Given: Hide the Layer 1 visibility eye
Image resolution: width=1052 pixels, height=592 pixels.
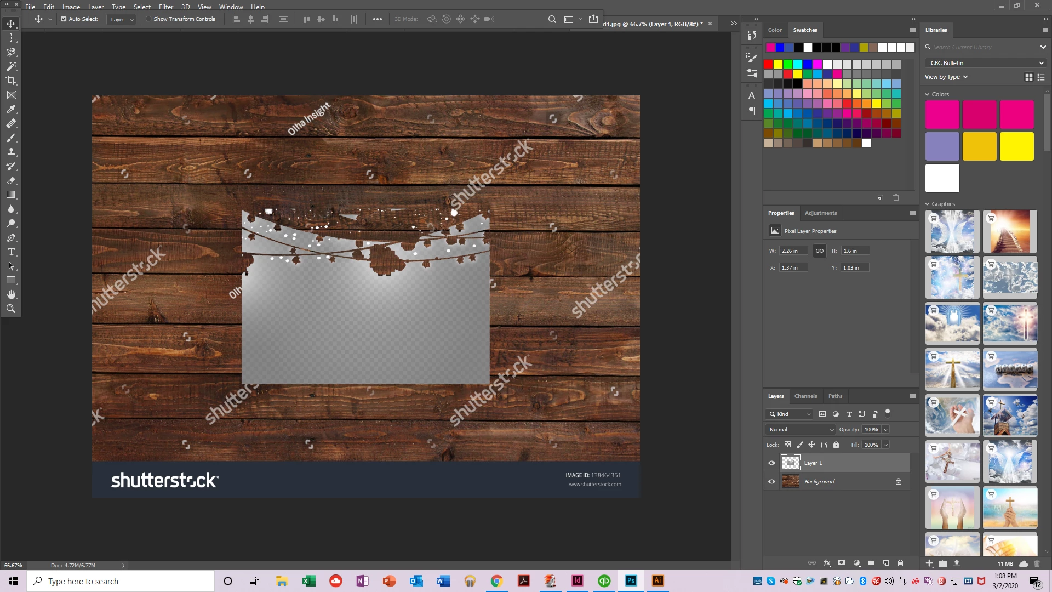Looking at the screenshot, I should 771,463.
